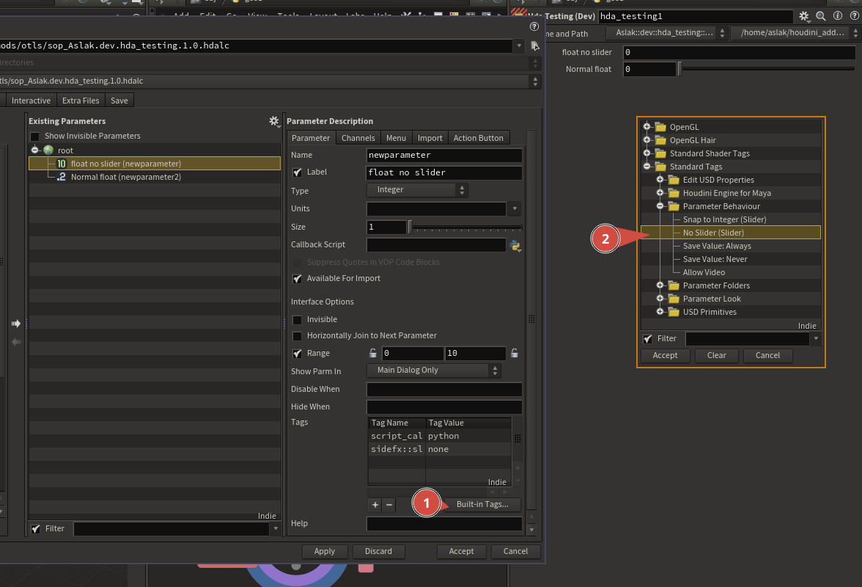Open the Type dropdown showing Integer
The image size is (862, 587).
click(x=417, y=189)
